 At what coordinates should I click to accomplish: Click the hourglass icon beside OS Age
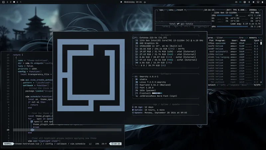[133, 107]
